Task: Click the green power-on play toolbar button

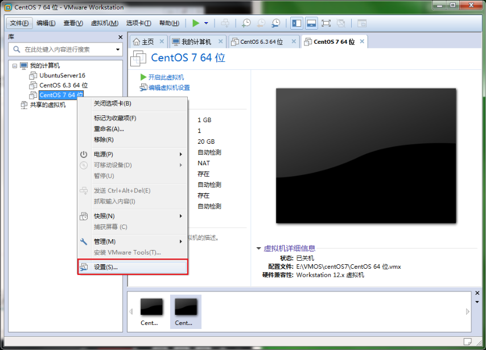Action: click(x=196, y=23)
